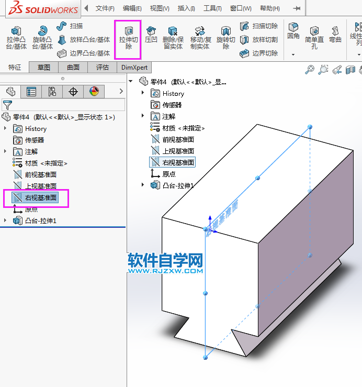Select 上视基准面 in flyout tree

(x=173, y=151)
